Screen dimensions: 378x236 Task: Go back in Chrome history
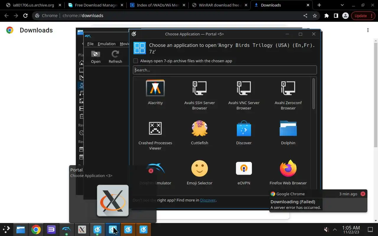pyautogui.click(x=6, y=16)
